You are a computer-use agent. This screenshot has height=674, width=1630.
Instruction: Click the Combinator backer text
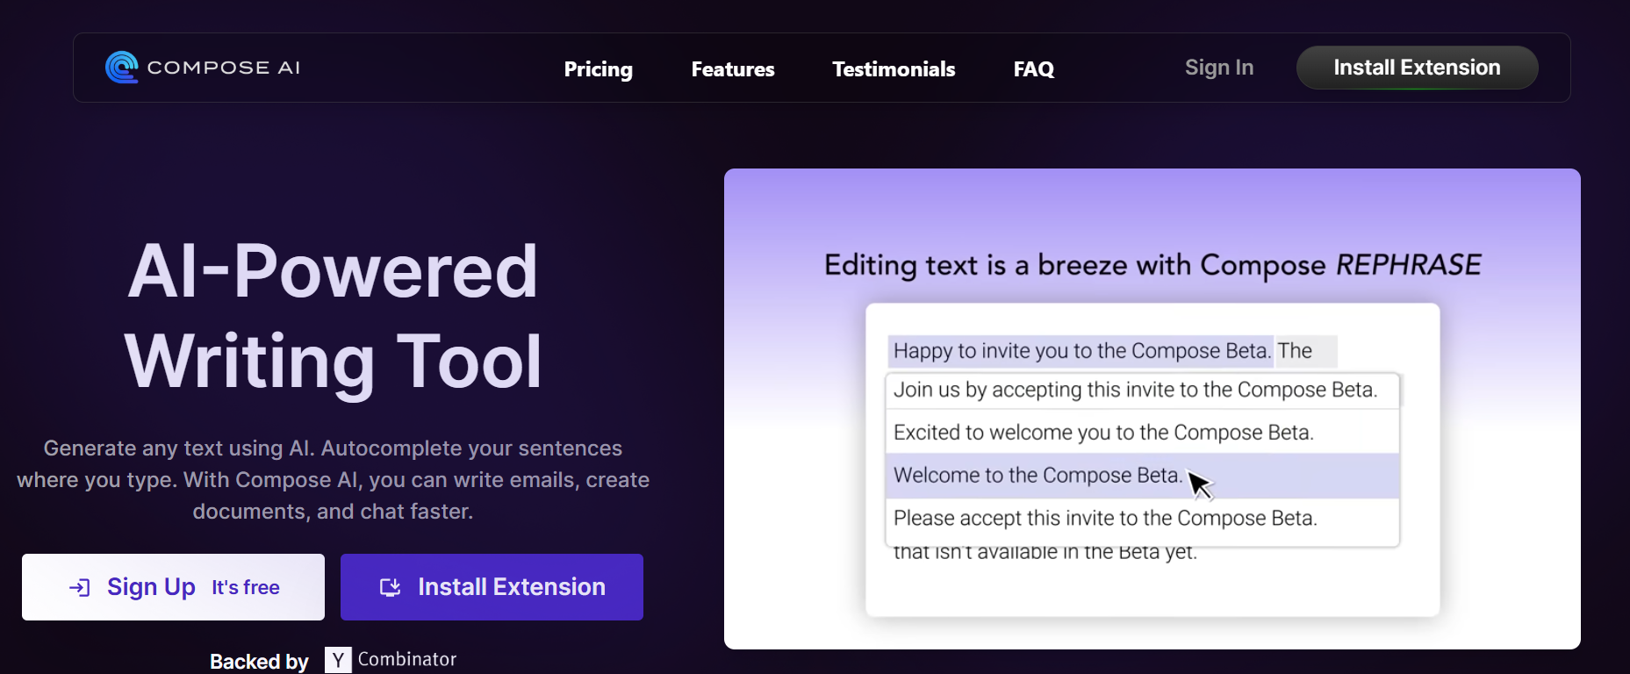pos(407,659)
